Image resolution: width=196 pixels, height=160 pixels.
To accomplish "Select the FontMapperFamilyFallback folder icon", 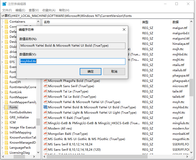I will coord(6,102).
